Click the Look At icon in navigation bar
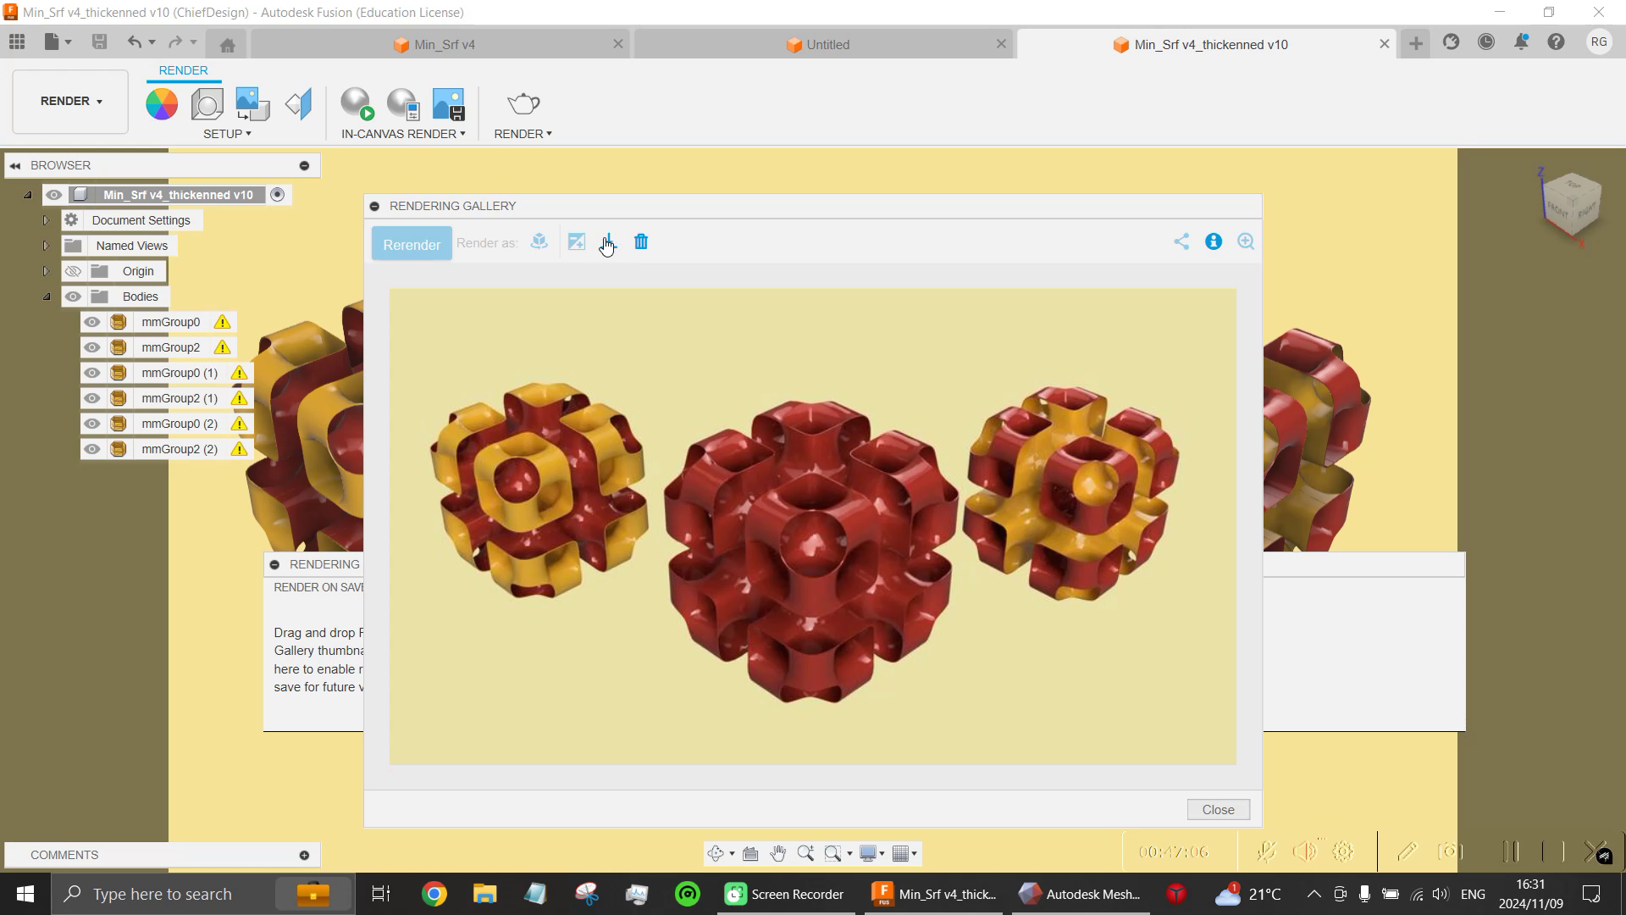This screenshot has height=915, width=1626. point(750,853)
